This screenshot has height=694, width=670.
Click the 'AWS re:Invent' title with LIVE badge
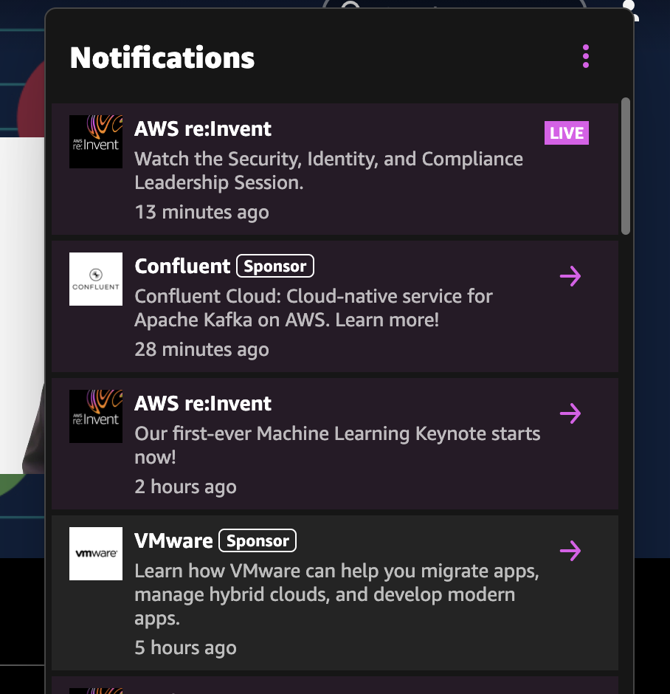point(202,128)
